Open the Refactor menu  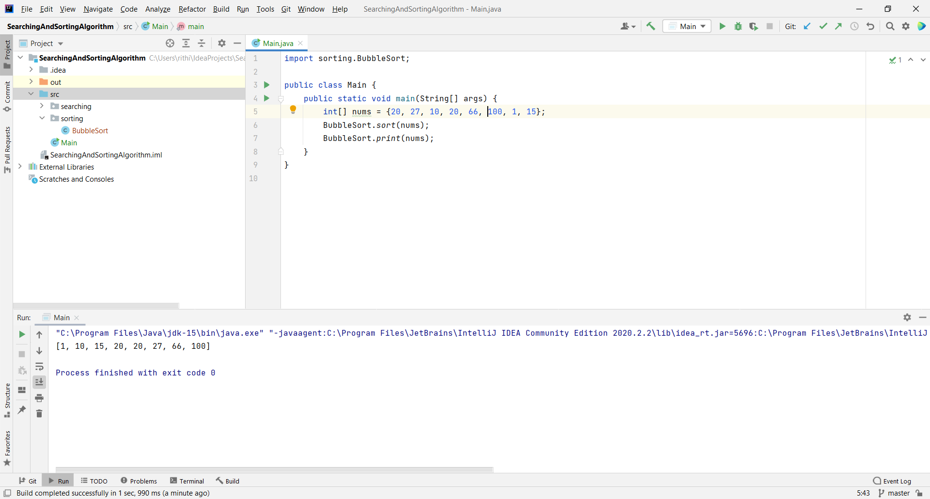[x=192, y=9]
